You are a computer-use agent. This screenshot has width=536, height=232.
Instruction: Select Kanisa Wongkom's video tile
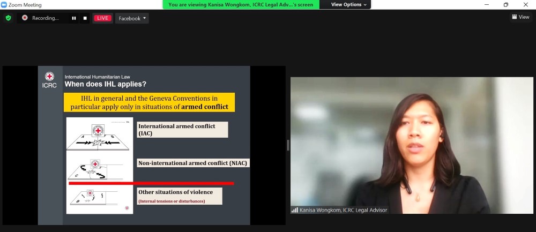[x=412, y=145]
